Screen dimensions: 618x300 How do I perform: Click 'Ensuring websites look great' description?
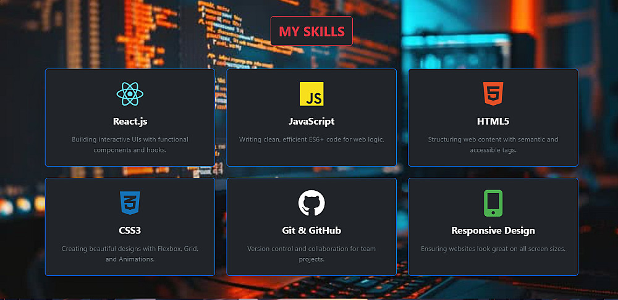[493, 249]
